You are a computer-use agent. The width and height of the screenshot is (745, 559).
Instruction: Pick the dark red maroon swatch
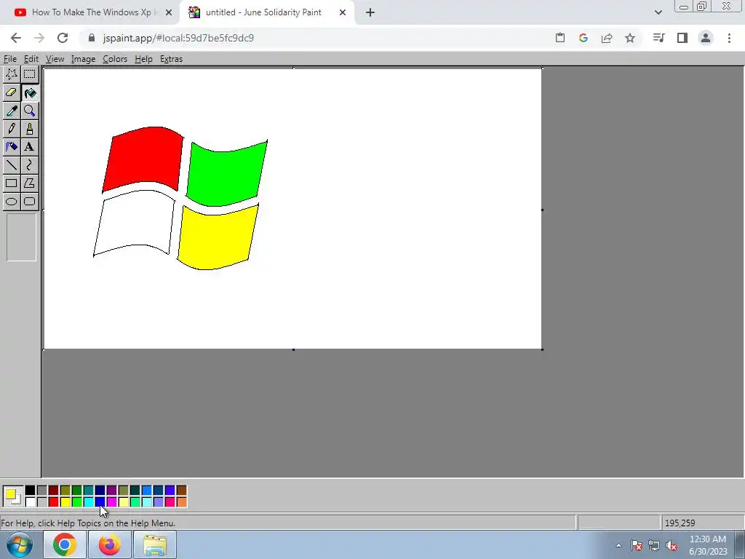pyautogui.click(x=53, y=491)
